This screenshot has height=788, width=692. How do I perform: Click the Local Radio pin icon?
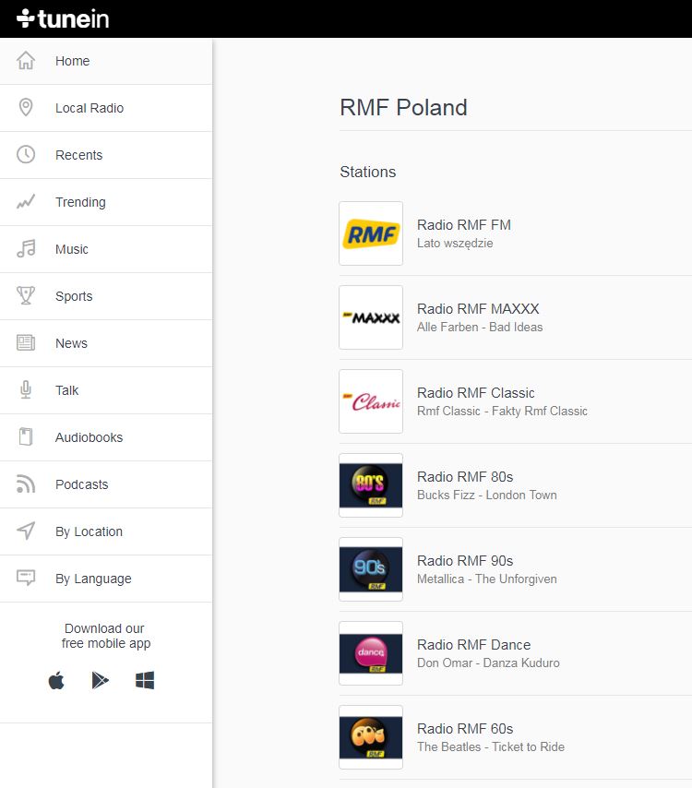pyautogui.click(x=26, y=108)
